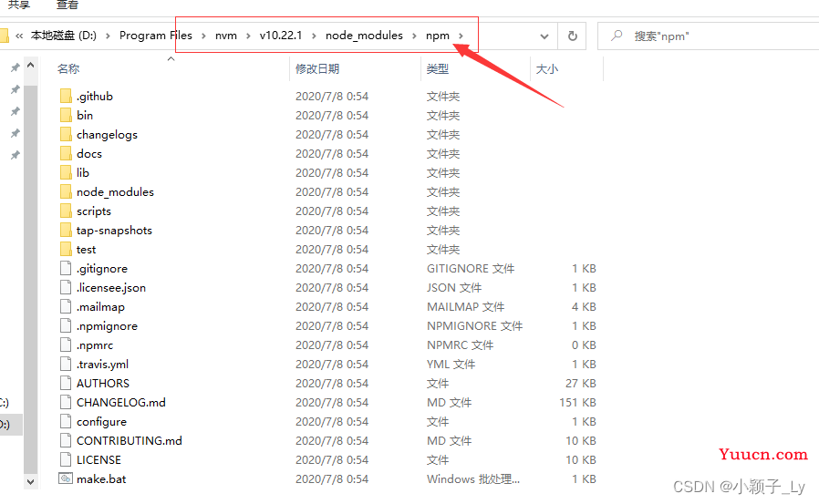Image resolution: width=819 pixels, height=504 pixels.
Task: Click the docs folder icon
Action: tap(66, 153)
